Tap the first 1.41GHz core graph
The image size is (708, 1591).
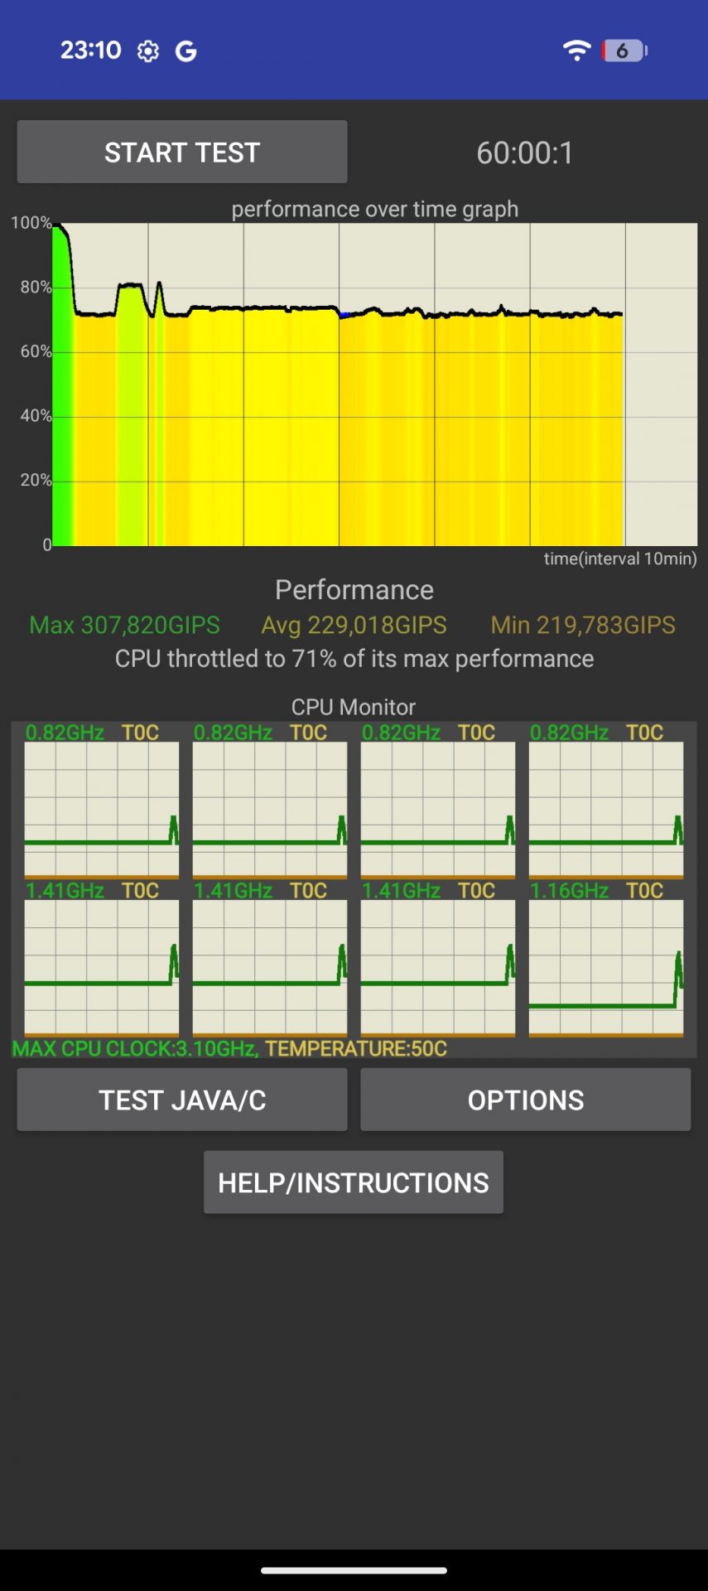point(102,967)
